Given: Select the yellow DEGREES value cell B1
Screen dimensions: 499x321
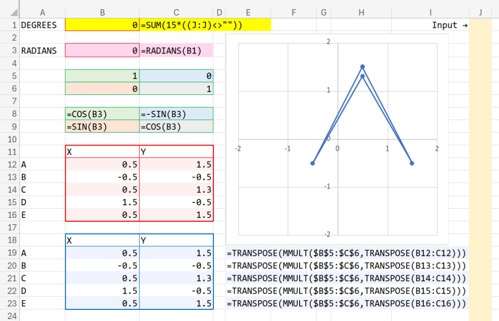Looking at the screenshot, I should coord(102,25).
